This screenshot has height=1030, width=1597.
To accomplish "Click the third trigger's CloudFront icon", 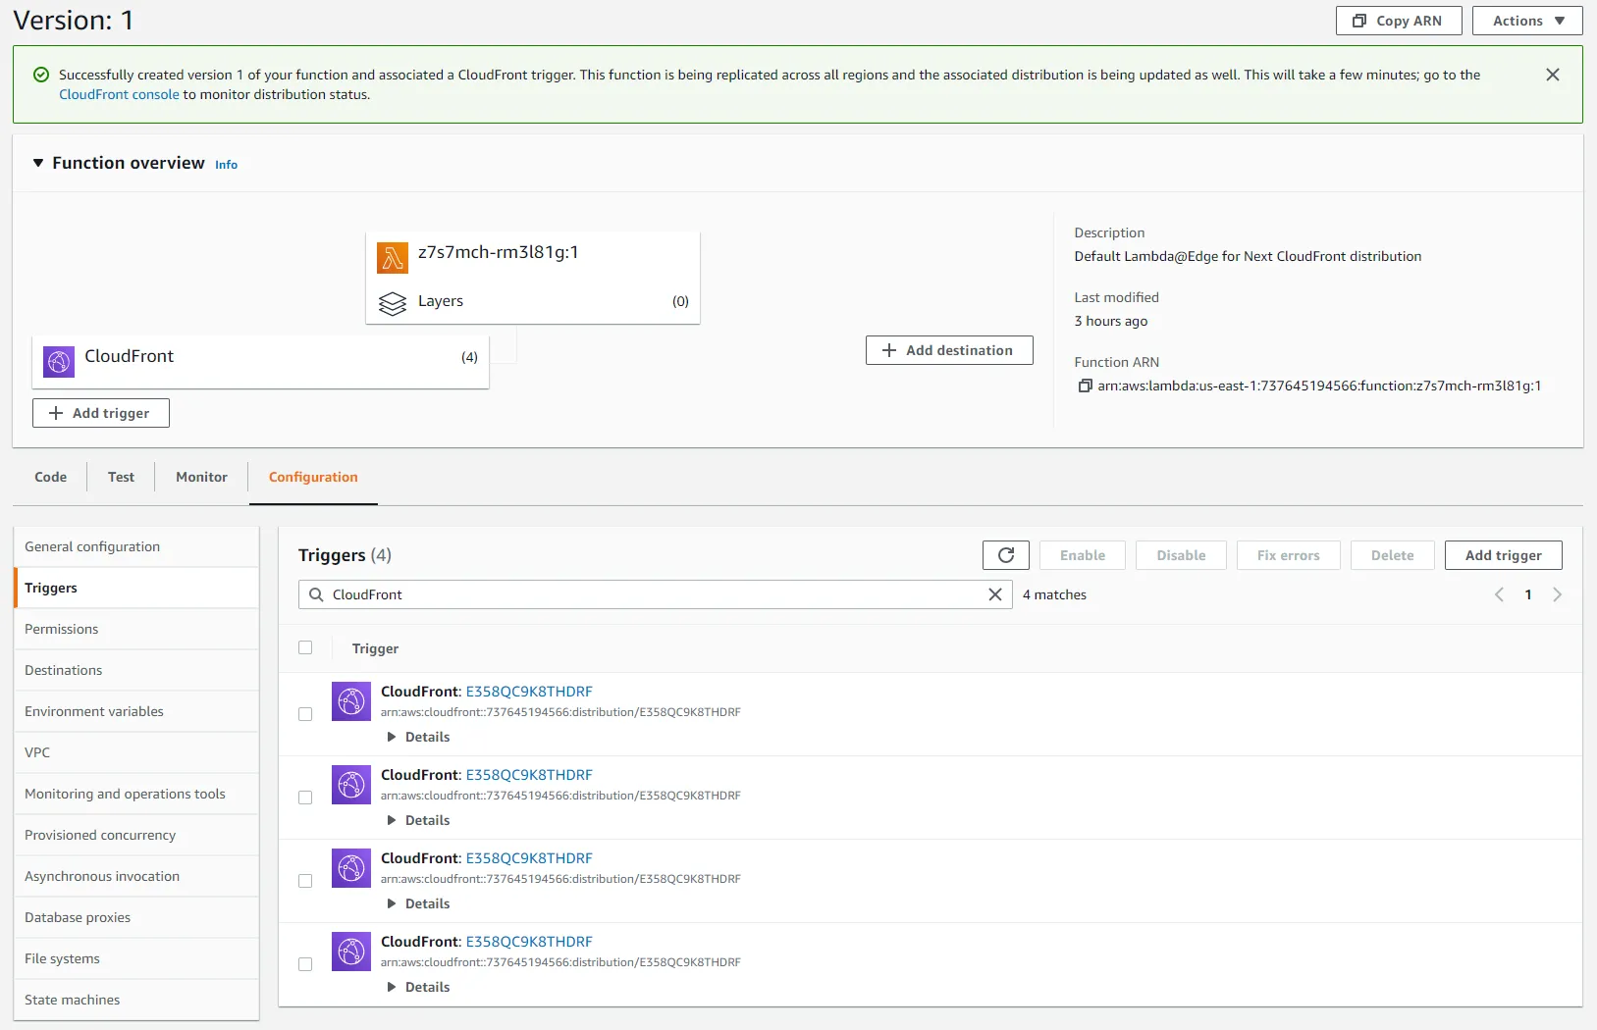I will pos(351,868).
